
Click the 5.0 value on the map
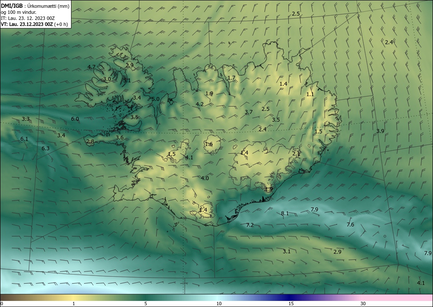pyautogui.click(x=155, y=99)
